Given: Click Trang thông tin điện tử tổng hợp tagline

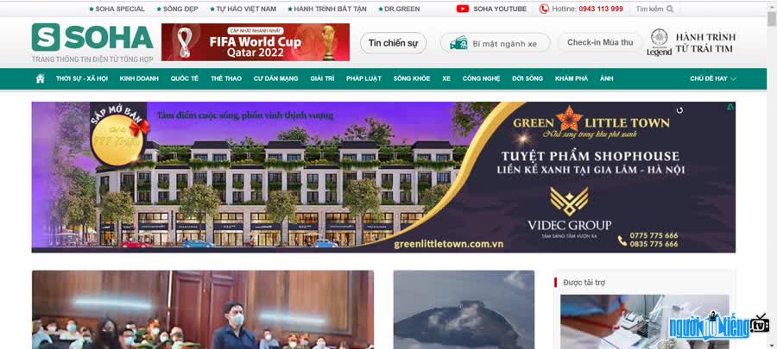Looking at the screenshot, I should click(x=92, y=59).
